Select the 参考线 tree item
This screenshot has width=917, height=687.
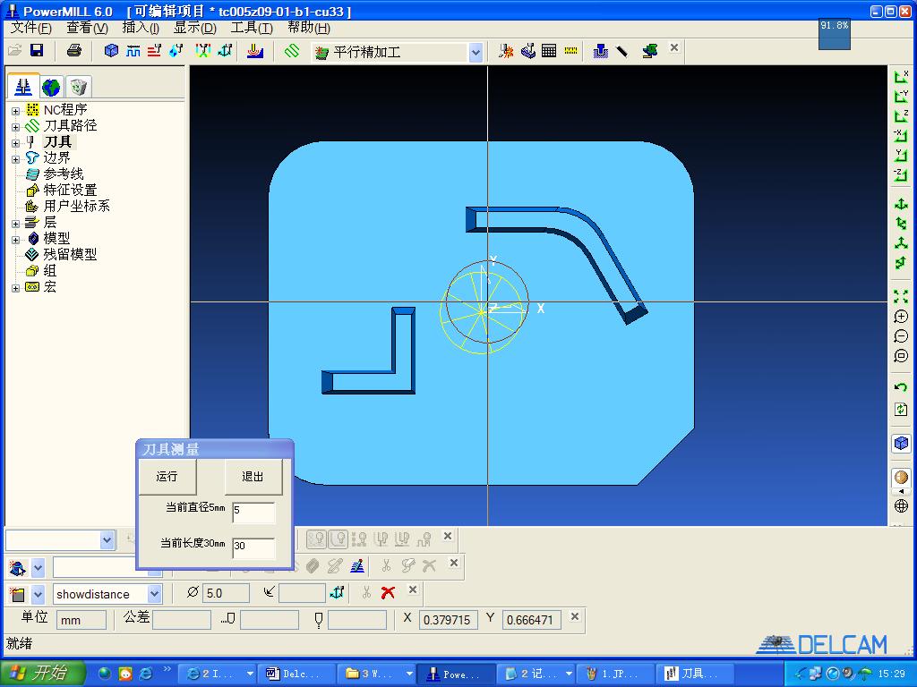point(64,174)
